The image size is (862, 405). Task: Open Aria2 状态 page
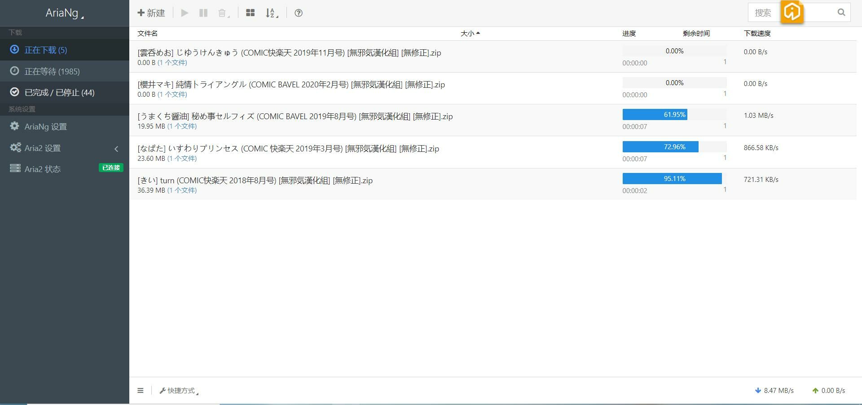point(43,169)
